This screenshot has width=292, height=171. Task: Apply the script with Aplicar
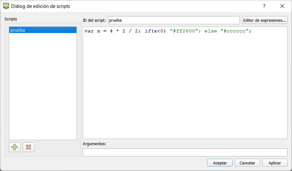(x=275, y=163)
